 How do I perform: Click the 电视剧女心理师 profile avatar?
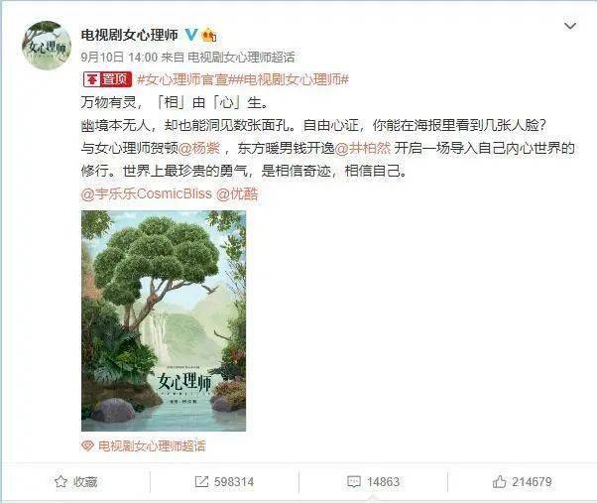tap(47, 46)
